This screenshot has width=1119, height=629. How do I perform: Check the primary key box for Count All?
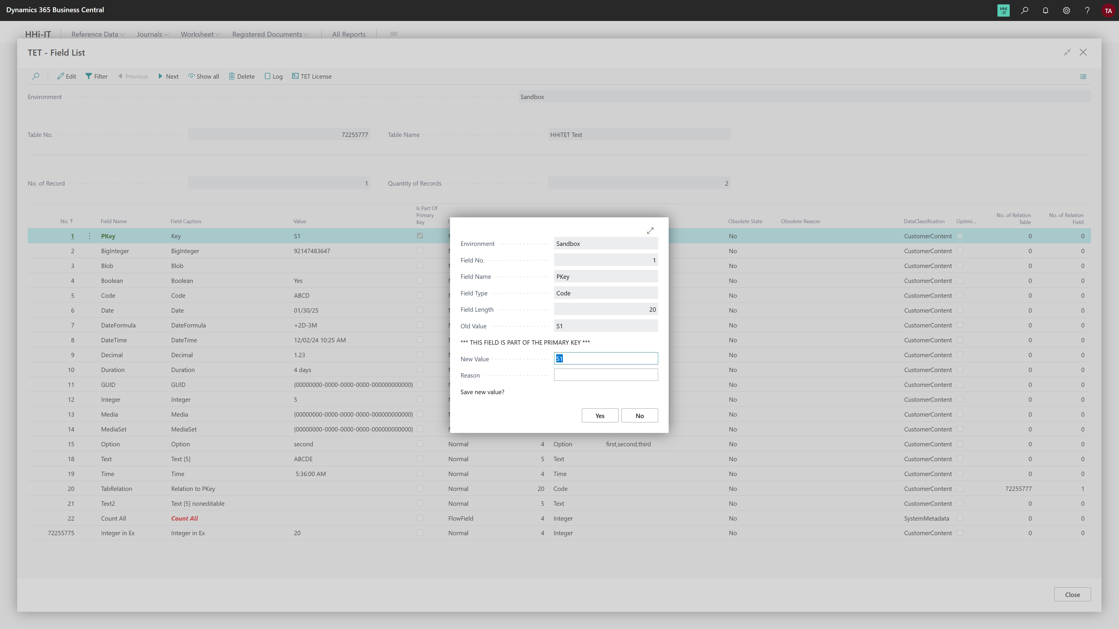click(420, 518)
